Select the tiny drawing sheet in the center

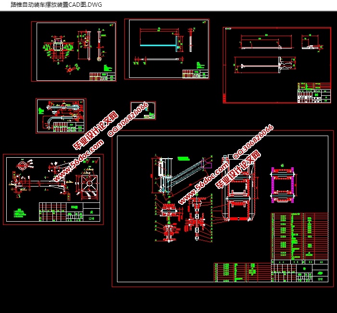coord(143,111)
